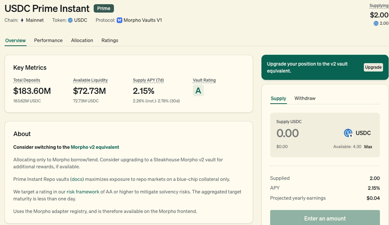The image size is (389, 225).
Task: Click the 2.15% supply APY value in Key Metrics
Action: click(x=143, y=91)
